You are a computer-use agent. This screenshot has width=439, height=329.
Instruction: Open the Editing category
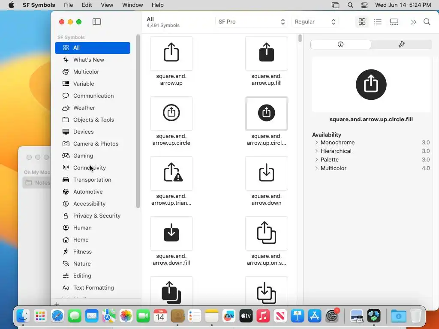point(93,276)
